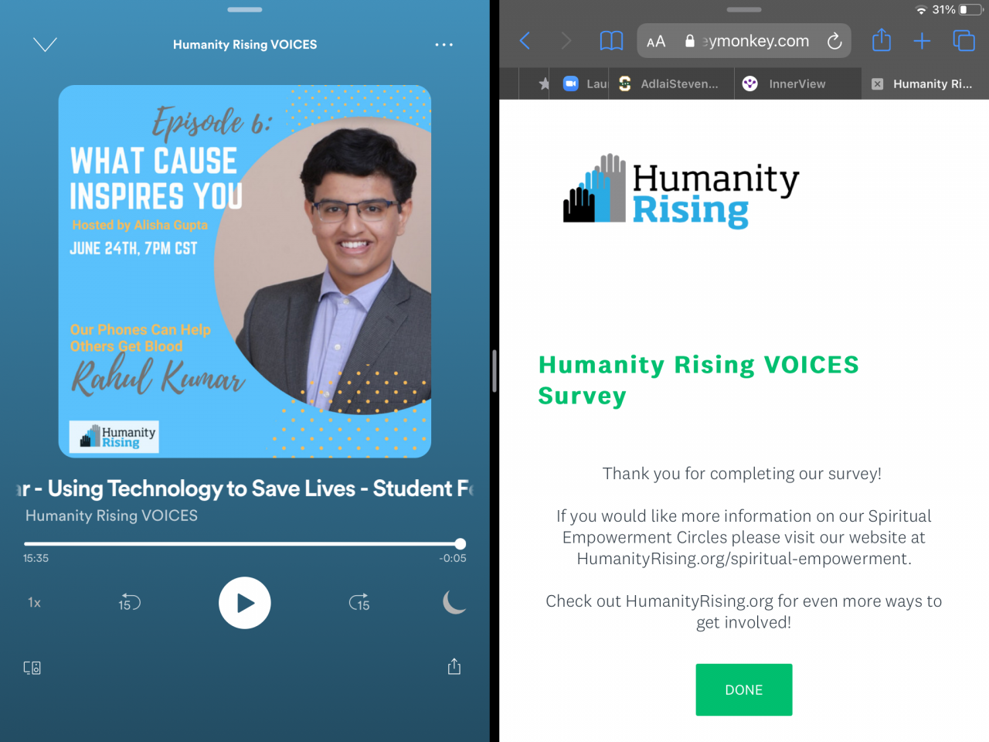989x742 pixels.
Task: Open the connect to device icon
Action: click(x=32, y=668)
